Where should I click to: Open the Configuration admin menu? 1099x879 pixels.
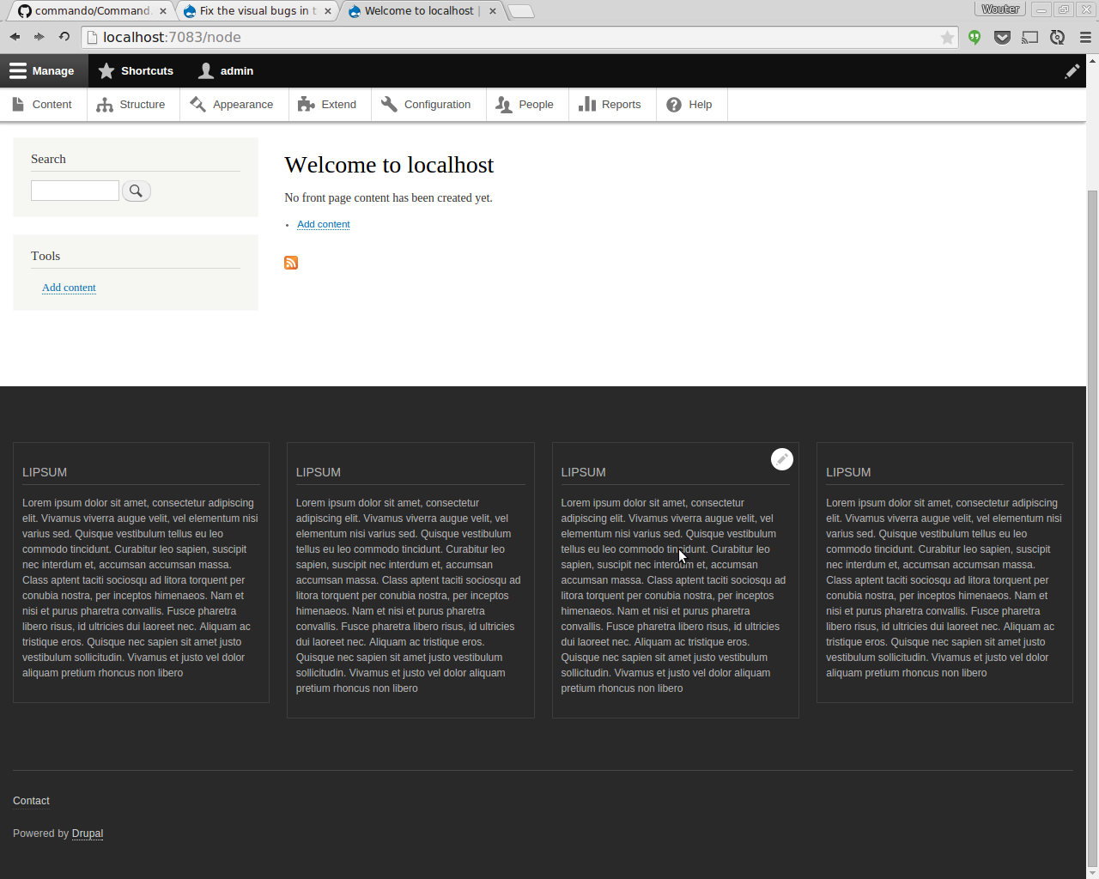(427, 104)
